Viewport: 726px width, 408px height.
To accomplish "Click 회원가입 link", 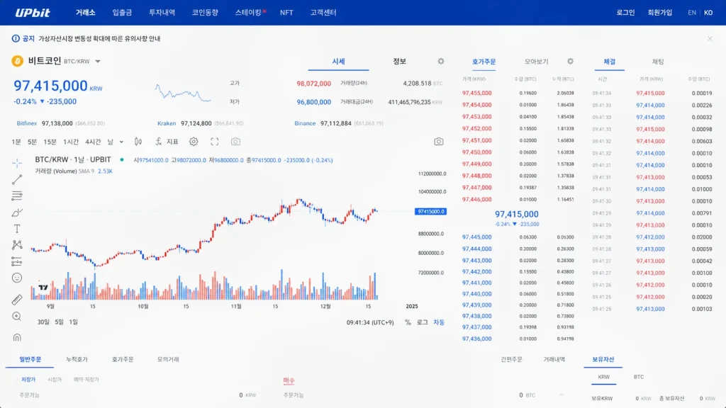I will (x=660, y=13).
